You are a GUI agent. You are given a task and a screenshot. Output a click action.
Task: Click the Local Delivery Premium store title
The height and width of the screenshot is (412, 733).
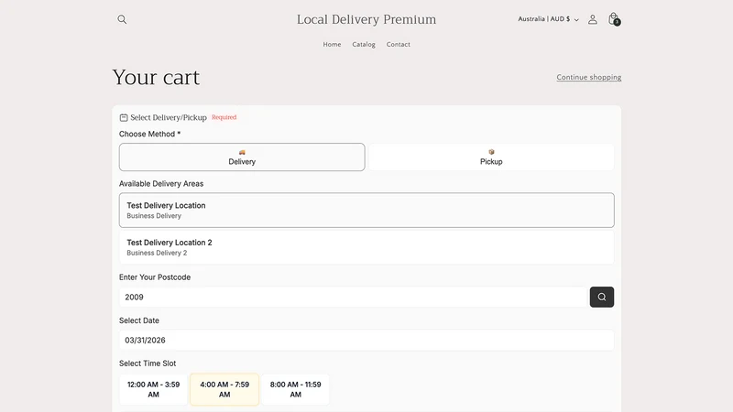(366, 19)
